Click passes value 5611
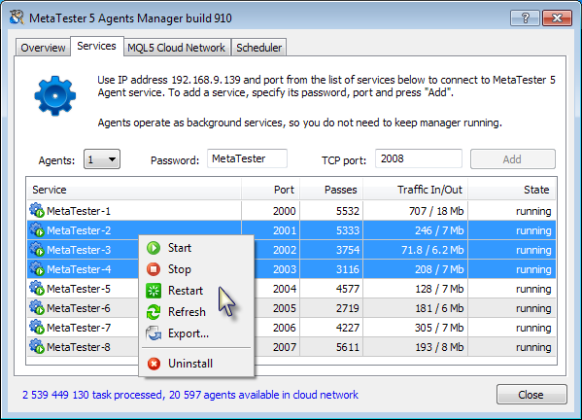 click(x=348, y=347)
